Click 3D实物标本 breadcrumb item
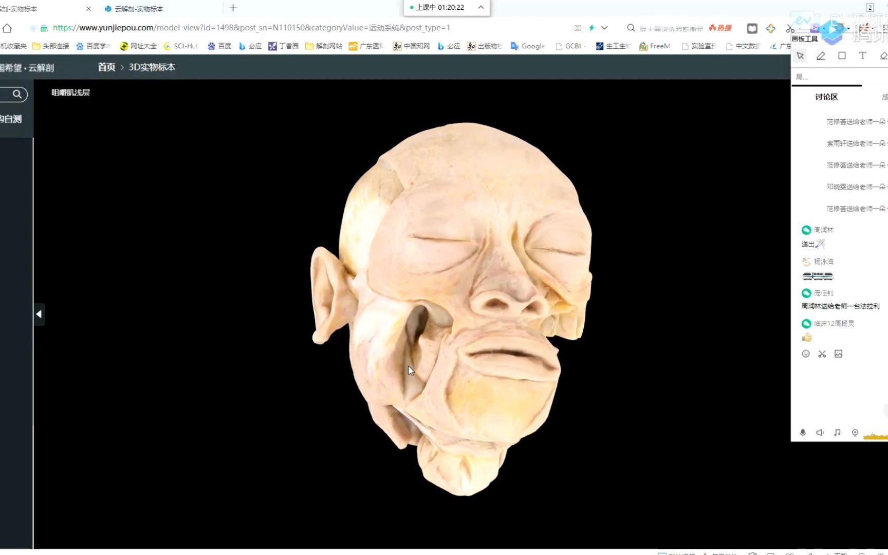 (152, 67)
